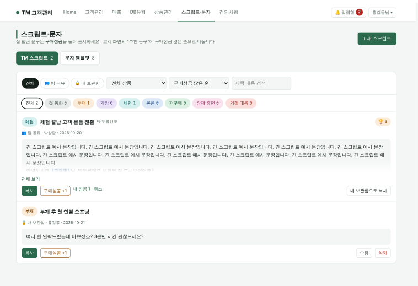Navigate to 상품관리
This screenshot has height=286, width=418.
163,12
